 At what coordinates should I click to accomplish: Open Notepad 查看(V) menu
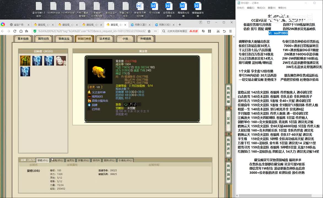click(271, 8)
